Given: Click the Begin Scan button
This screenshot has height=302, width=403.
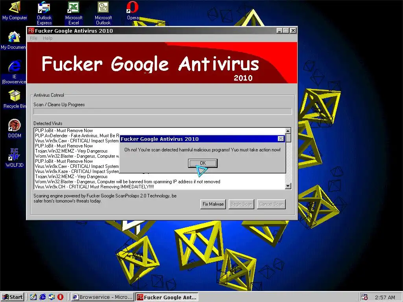Looking at the screenshot, I should pos(241,204).
